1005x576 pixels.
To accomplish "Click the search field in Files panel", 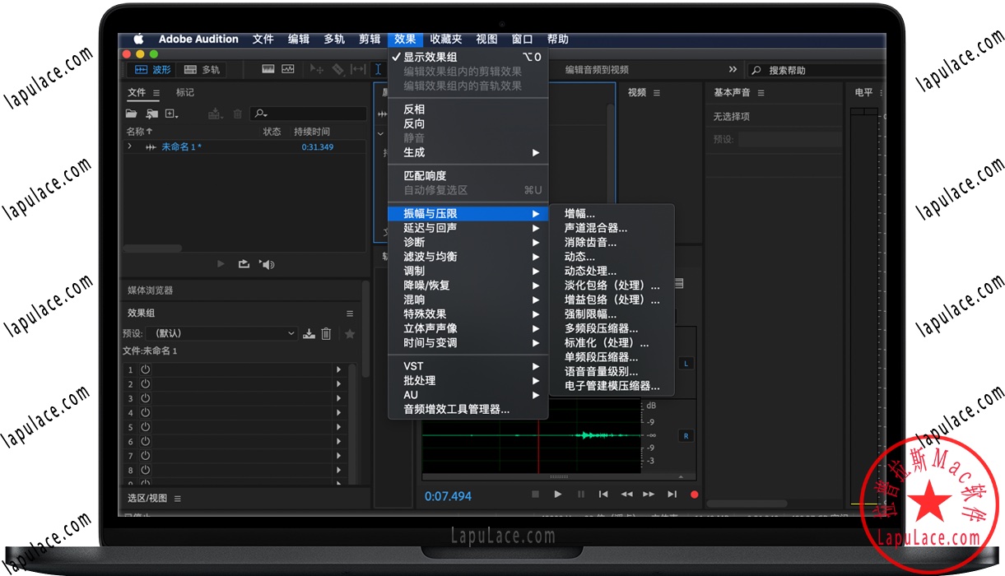I will pos(307,114).
